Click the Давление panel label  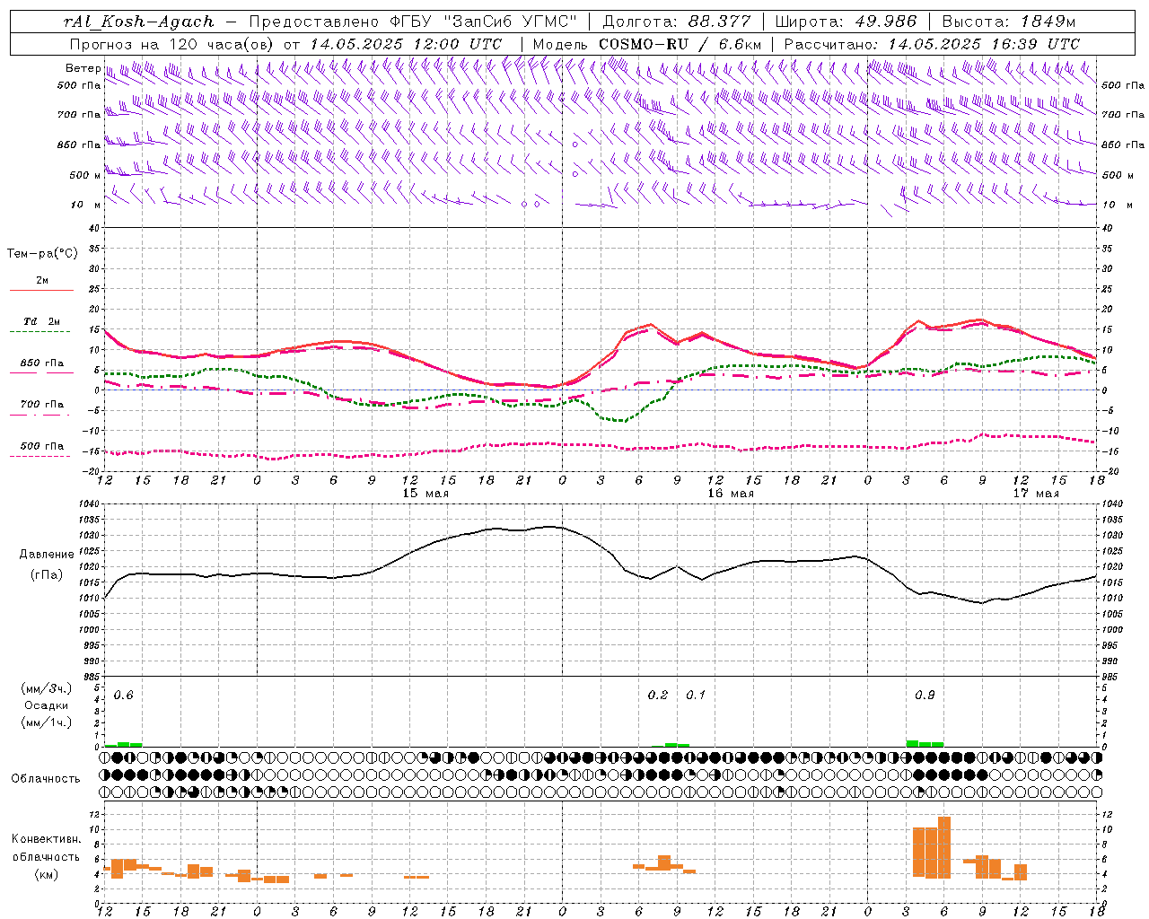(x=47, y=555)
